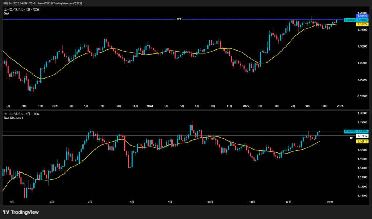
Task: Click the 2025 label on weekly time axis
Action: (x=246, y=106)
